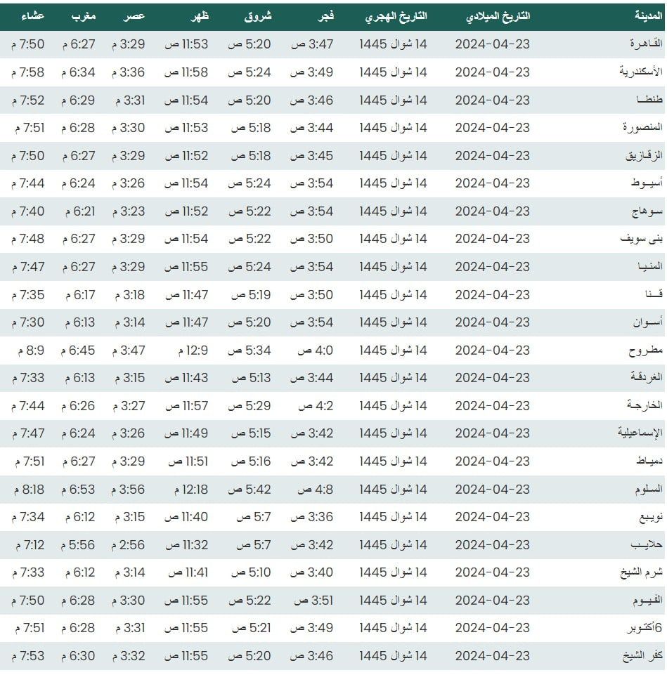Click the 5:19 ص sunrise time for قنا

(x=251, y=295)
